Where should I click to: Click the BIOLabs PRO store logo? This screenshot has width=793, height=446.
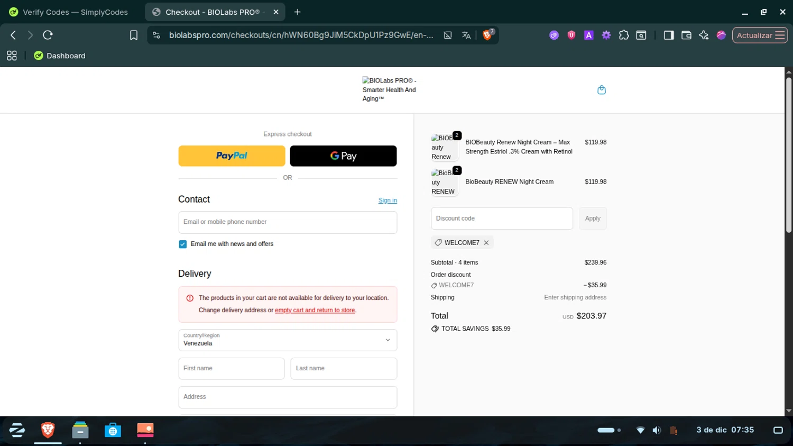point(390,90)
